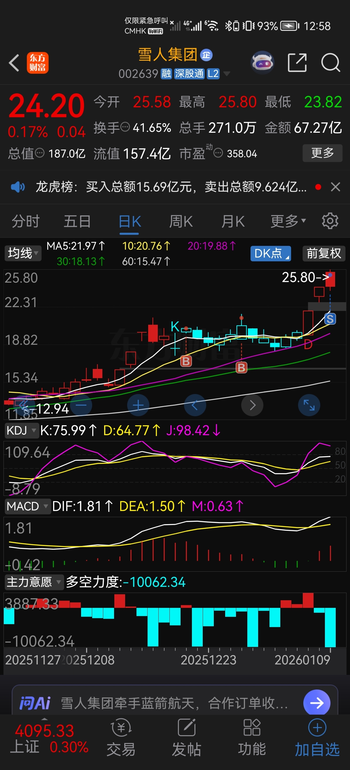Image resolution: width=350 pixels, height=770 pixels.
Task: Tap the K:75.99 KDJ value
Action: [69, 430]
